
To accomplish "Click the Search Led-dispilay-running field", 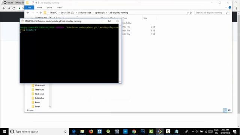I will (x=212, y=13).
